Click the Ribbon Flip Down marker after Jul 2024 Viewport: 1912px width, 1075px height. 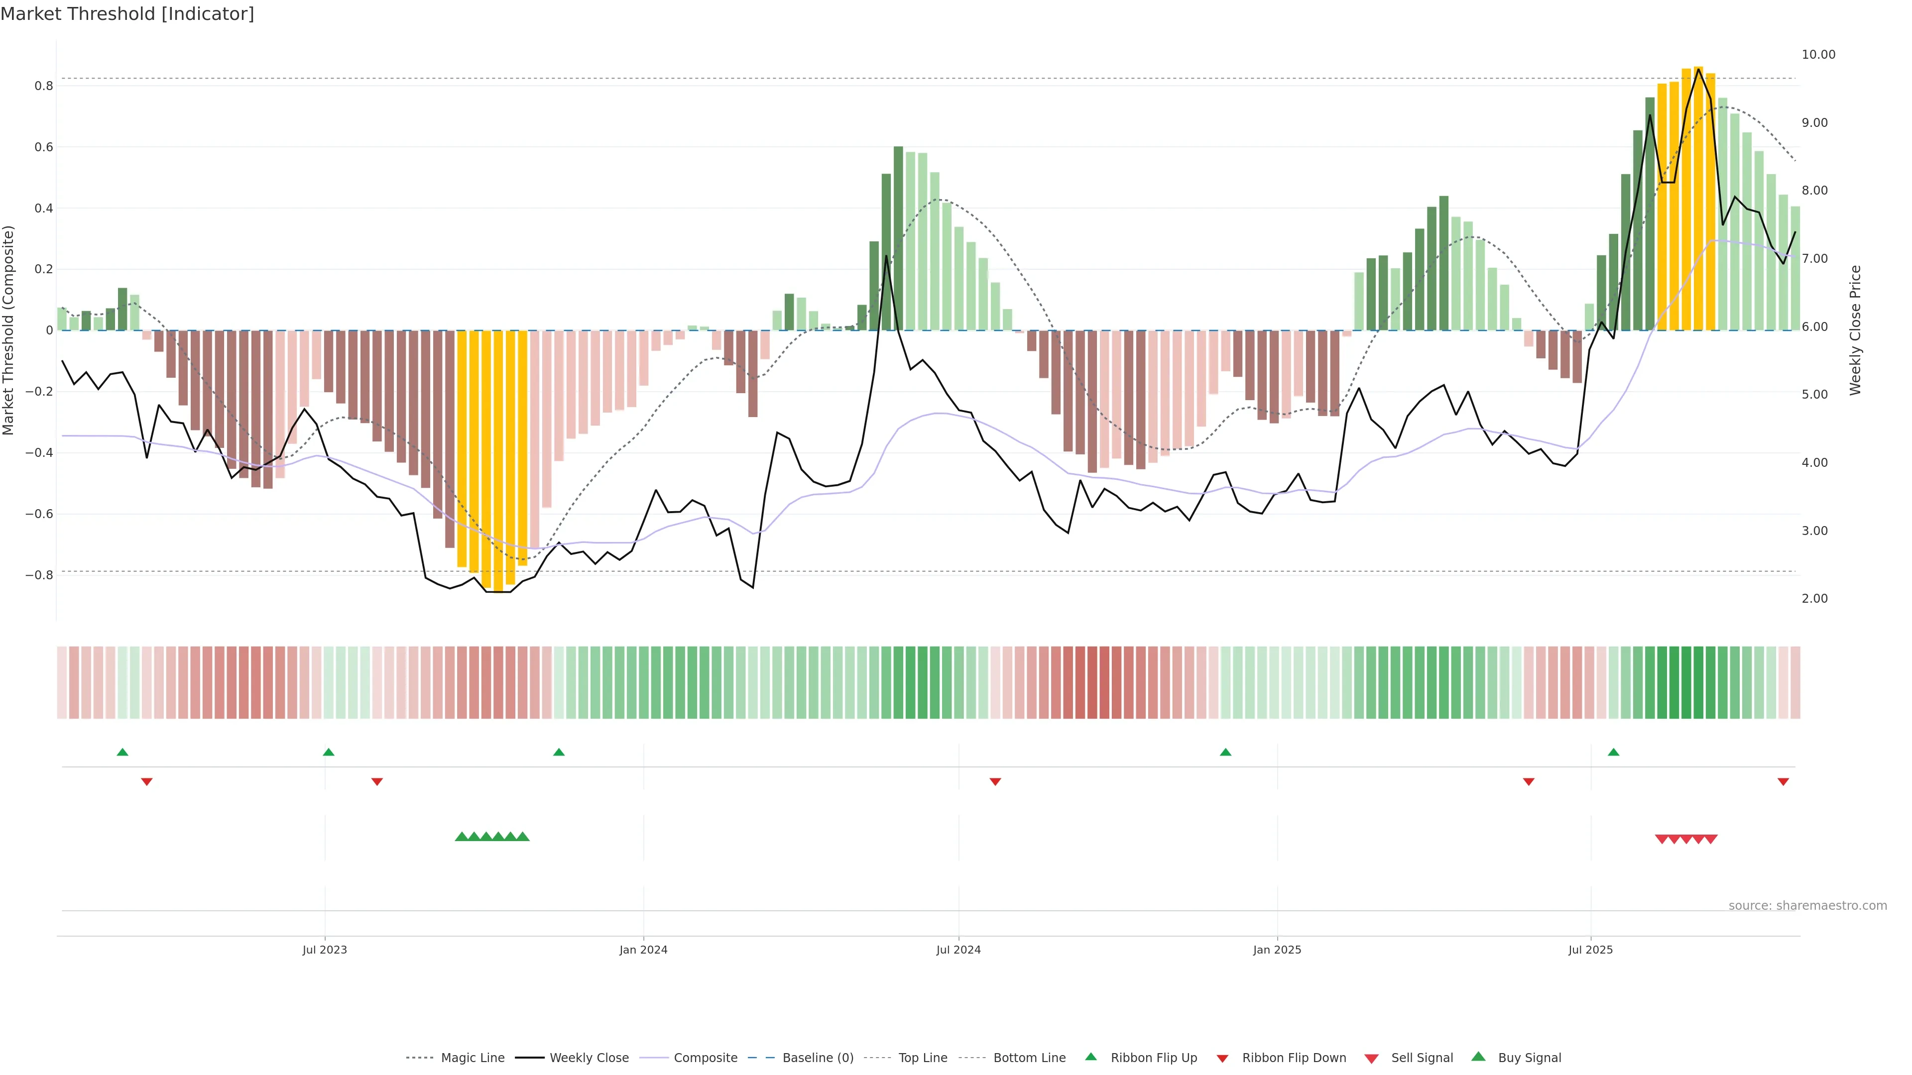point(995,781)
